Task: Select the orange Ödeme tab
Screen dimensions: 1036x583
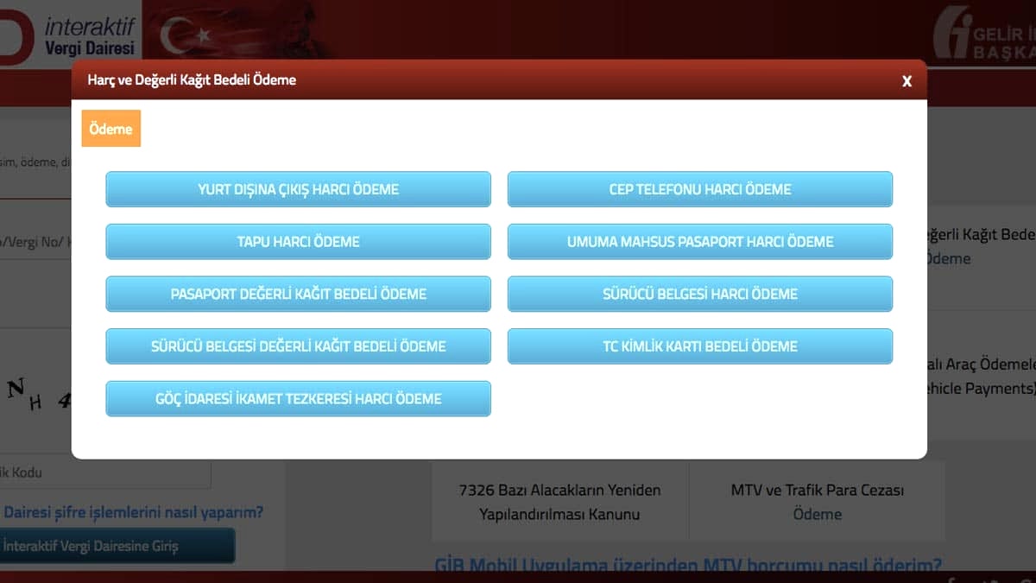Action: tap(111, 129)
